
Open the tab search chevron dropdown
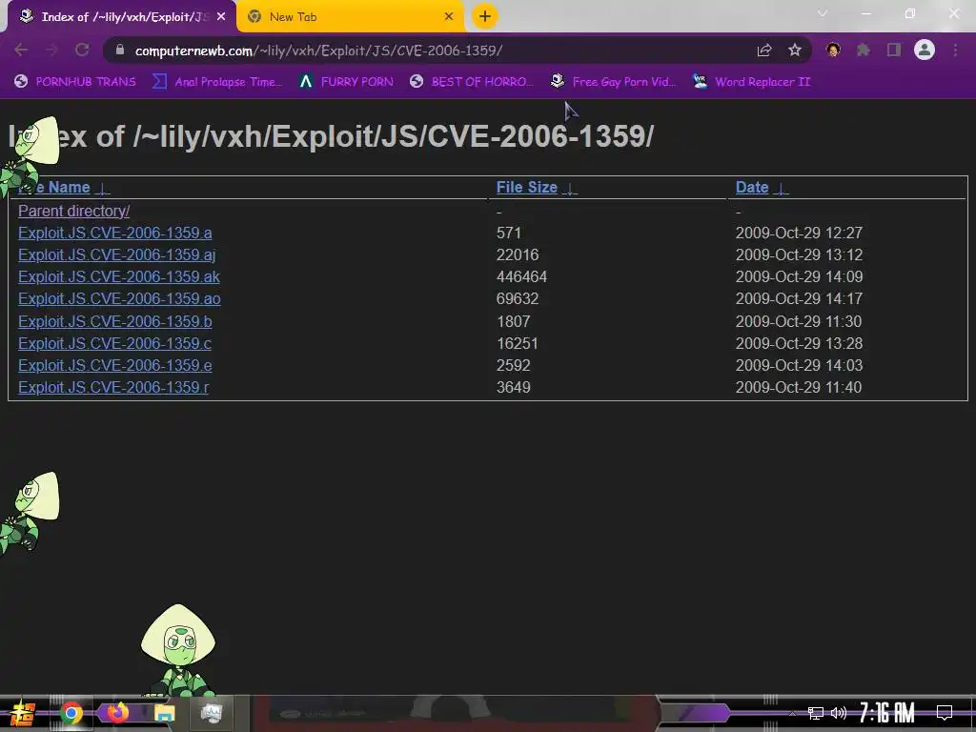pyautogui.click(x=823, y=13)
